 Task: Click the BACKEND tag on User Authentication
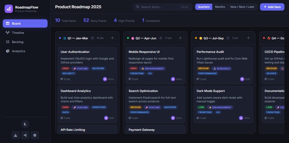click(98, 68)
